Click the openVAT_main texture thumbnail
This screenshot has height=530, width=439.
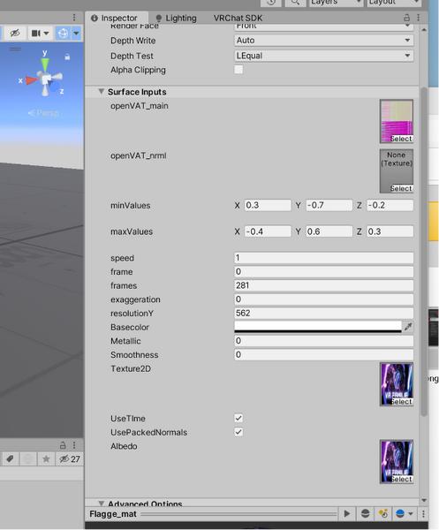coord(397,117)
